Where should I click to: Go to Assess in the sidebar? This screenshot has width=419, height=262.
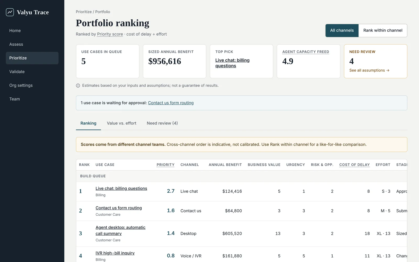coord(32,44)
